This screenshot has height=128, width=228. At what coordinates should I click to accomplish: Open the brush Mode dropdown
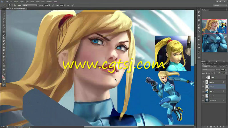30,5
